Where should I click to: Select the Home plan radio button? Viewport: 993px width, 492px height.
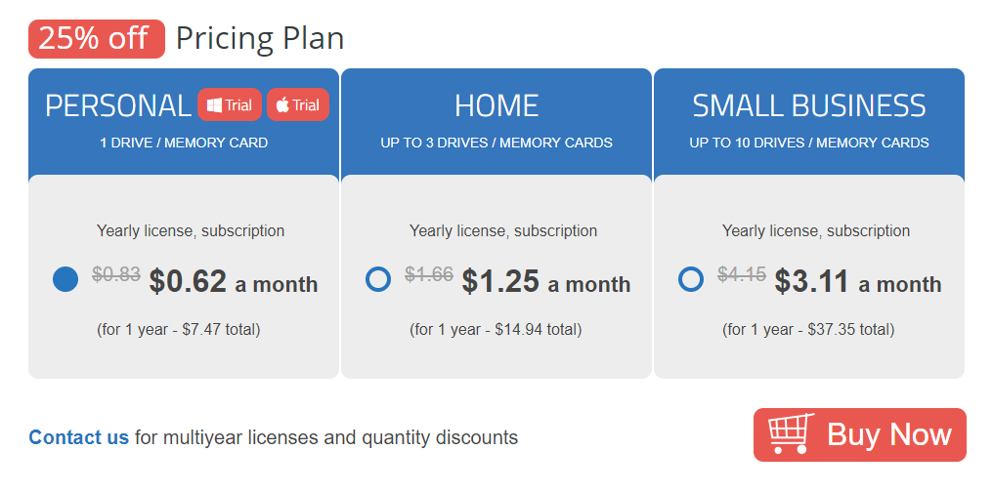tap(378, 279)
